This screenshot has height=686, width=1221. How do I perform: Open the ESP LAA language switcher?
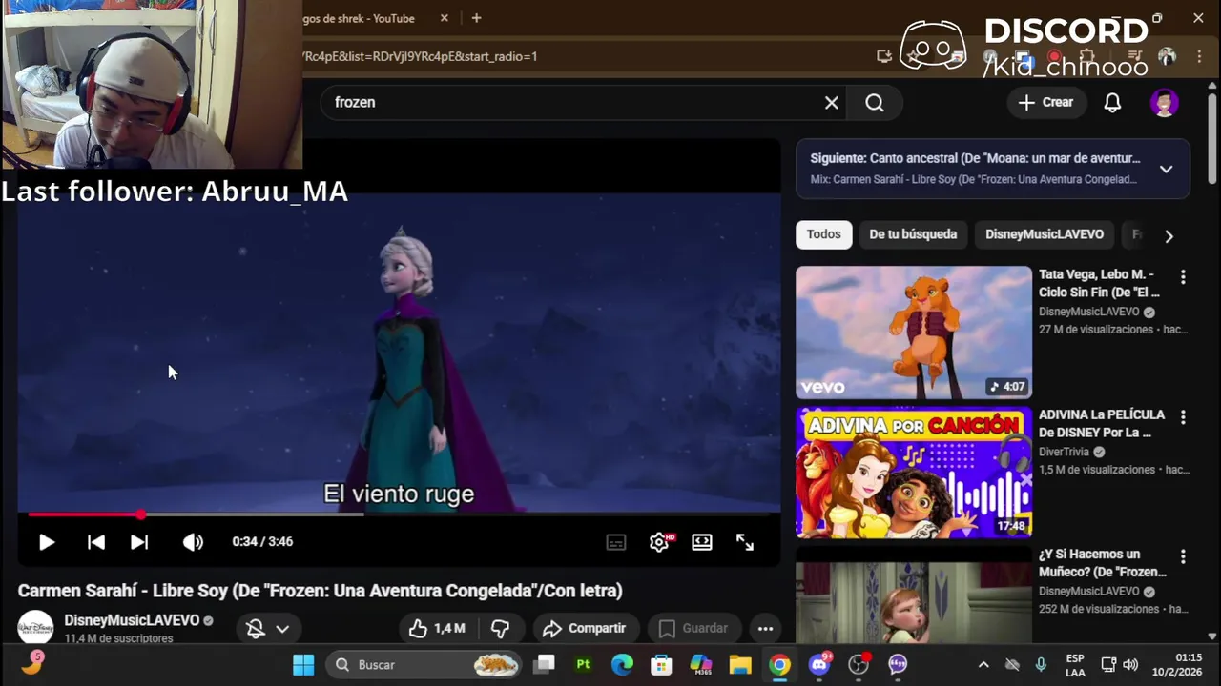tap(1075, 665)
